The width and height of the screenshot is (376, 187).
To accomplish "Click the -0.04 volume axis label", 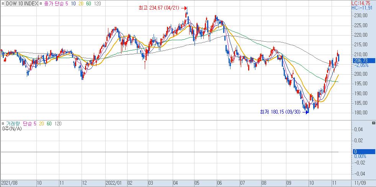I will [x=359, y=174].
